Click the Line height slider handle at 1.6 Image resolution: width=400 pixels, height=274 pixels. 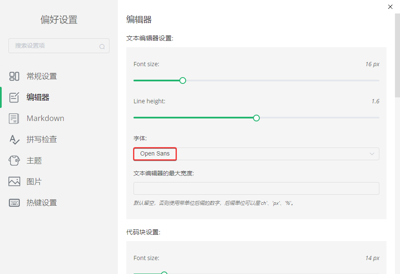click(x=256, y=118)
